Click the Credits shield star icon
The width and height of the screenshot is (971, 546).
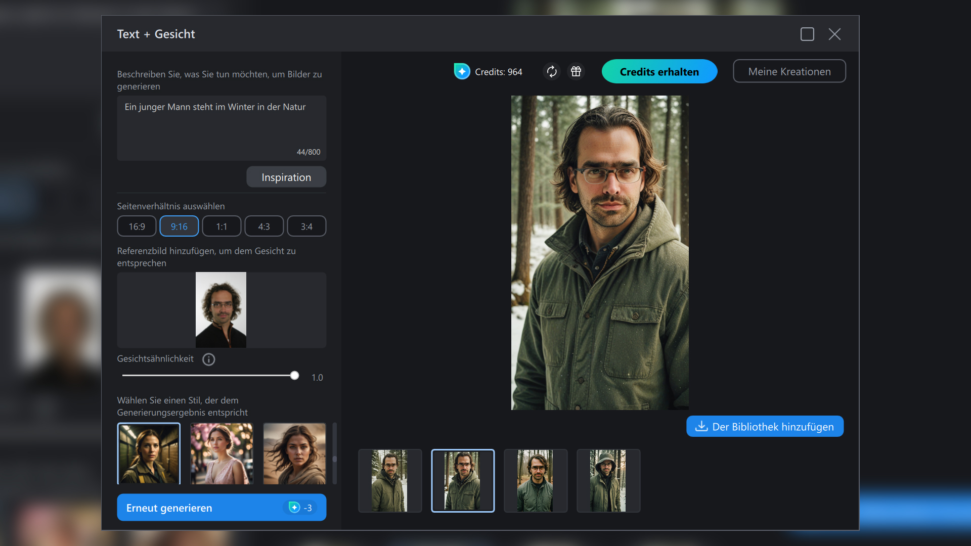[462, 72]
